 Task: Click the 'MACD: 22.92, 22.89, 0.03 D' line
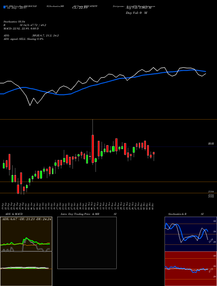(x=21, y=29)
